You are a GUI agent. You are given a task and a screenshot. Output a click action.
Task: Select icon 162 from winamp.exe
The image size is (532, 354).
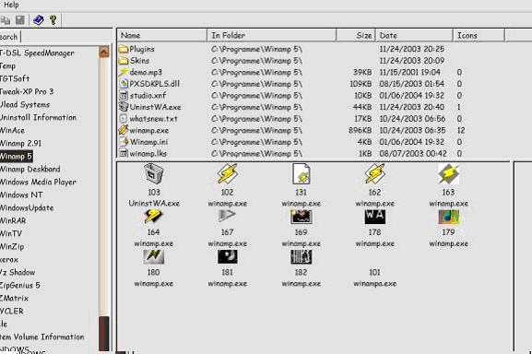click(374, 173)
